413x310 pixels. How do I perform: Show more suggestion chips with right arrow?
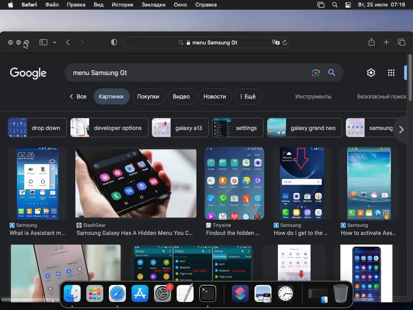coord(401,130)
